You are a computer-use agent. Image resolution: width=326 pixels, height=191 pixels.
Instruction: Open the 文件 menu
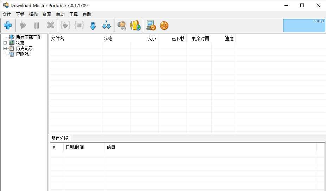(7, 14)
